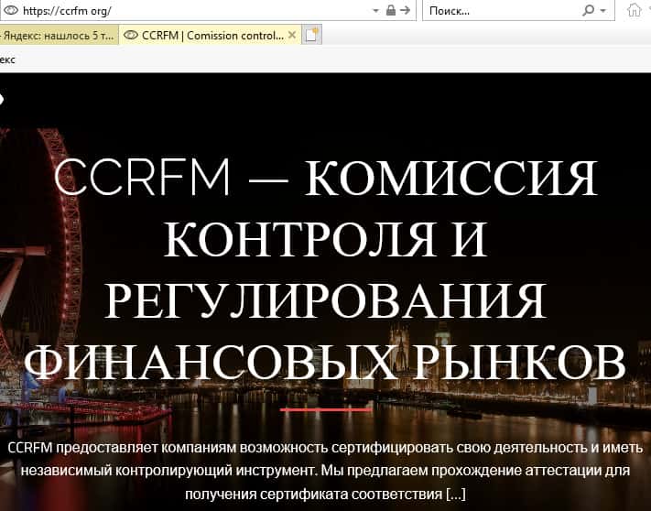Click the magnifying glass search icon
651x511 pixels.
589,10
